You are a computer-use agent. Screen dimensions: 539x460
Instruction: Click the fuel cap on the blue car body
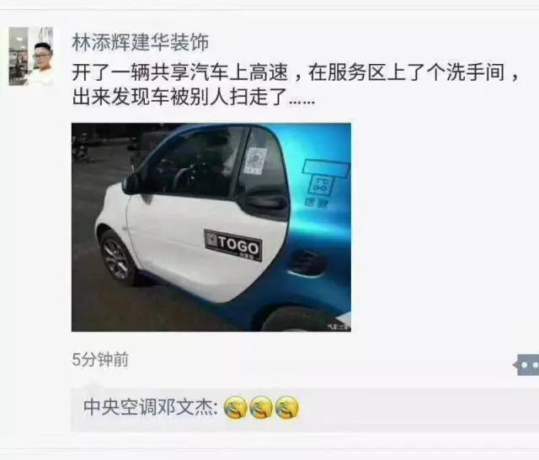pos(307,262)
